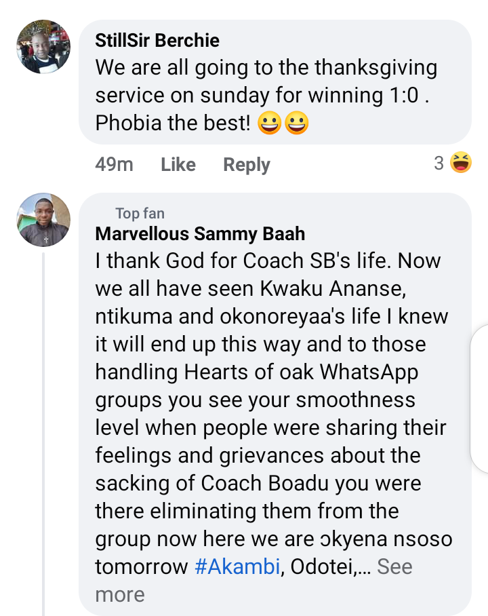
Task: Tap the second grinning emoji in comment
Action: click(297, 124)
